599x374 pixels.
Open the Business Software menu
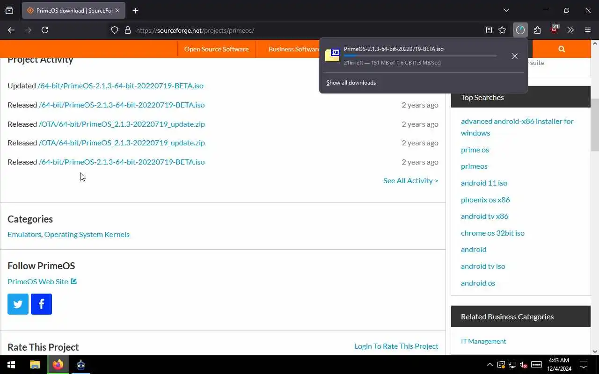coord(294,49)
